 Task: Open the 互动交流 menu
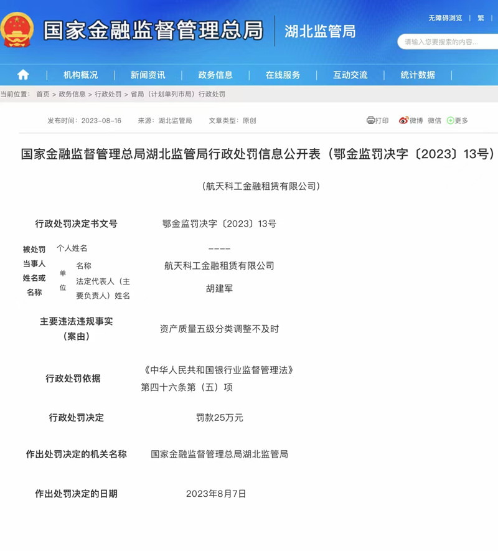[x=350, y=74]
